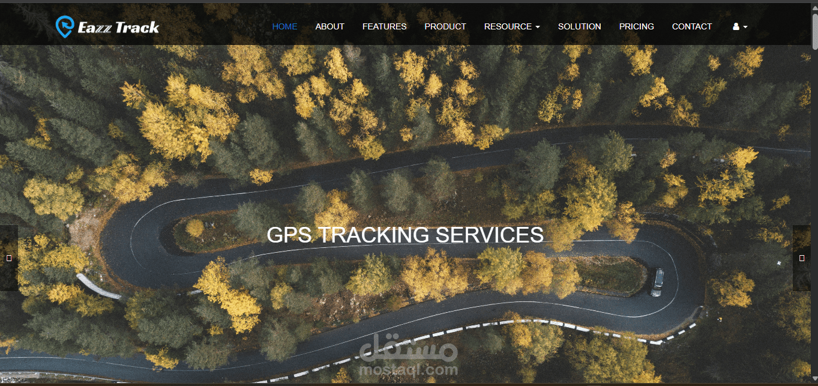Open the PRODUCT nav link
818x386 pixels.
[445, 26]
